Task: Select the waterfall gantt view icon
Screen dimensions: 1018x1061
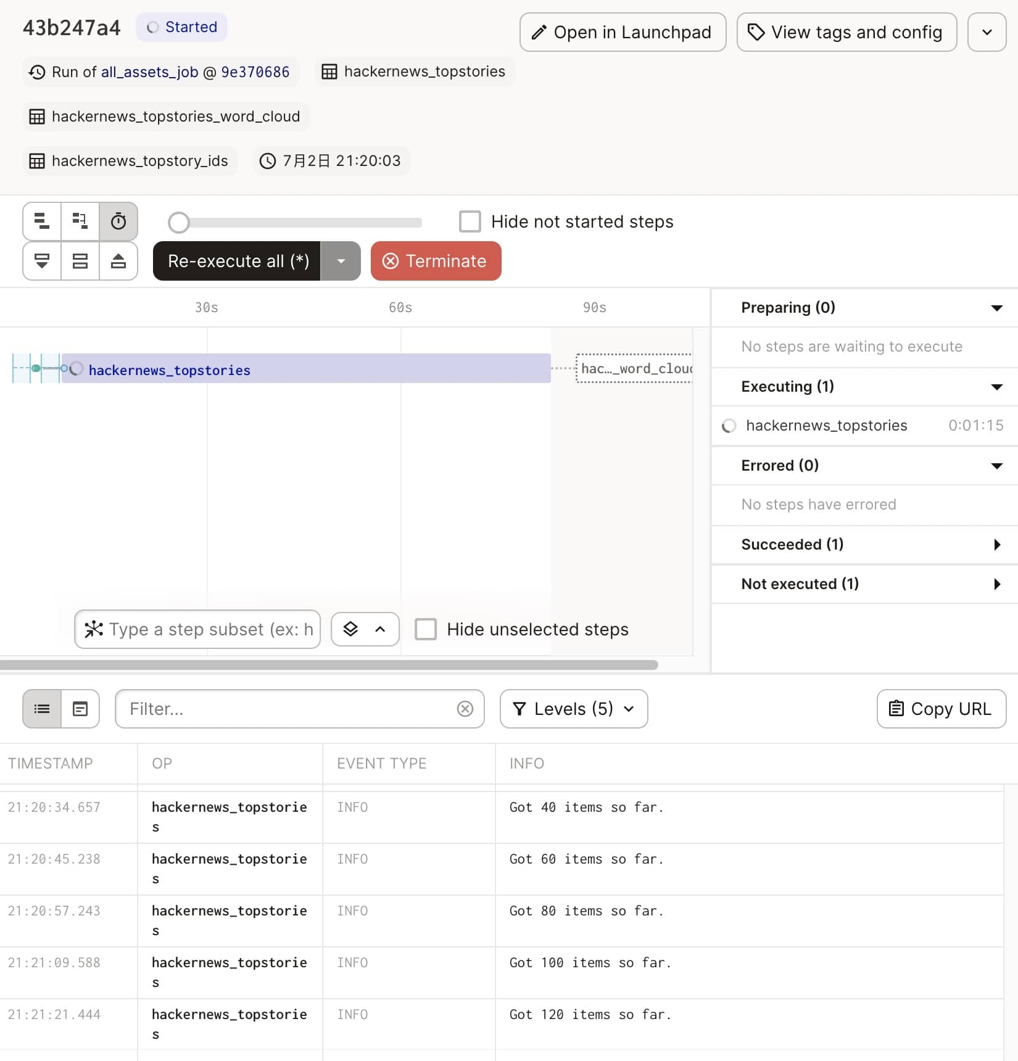Action: click(80, 221)
